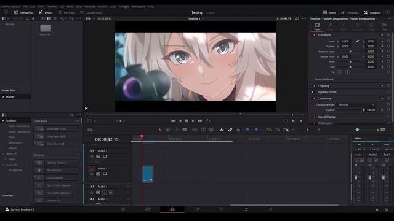Toggle Linked Selection chain icon
This screenshot has height=221, width=394.
tap(230, 130)
